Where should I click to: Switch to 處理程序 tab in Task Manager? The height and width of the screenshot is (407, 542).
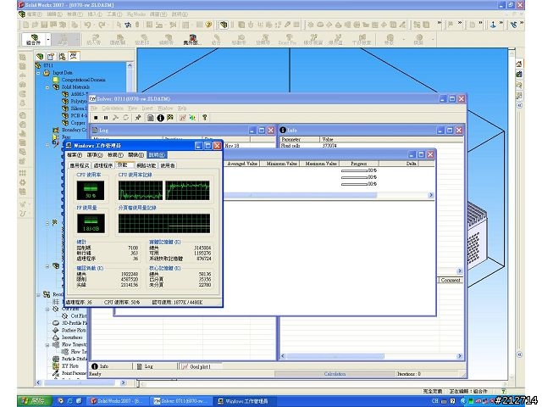pyautogui.click(x=103, y=165)
